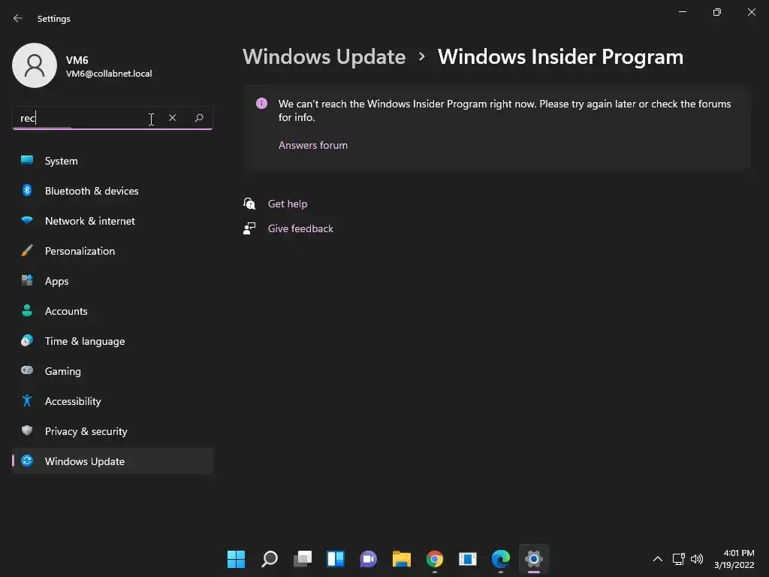
Task: Open the Widgets panel from taskbar
Action: pyautogui.click(x=336, y=559)
